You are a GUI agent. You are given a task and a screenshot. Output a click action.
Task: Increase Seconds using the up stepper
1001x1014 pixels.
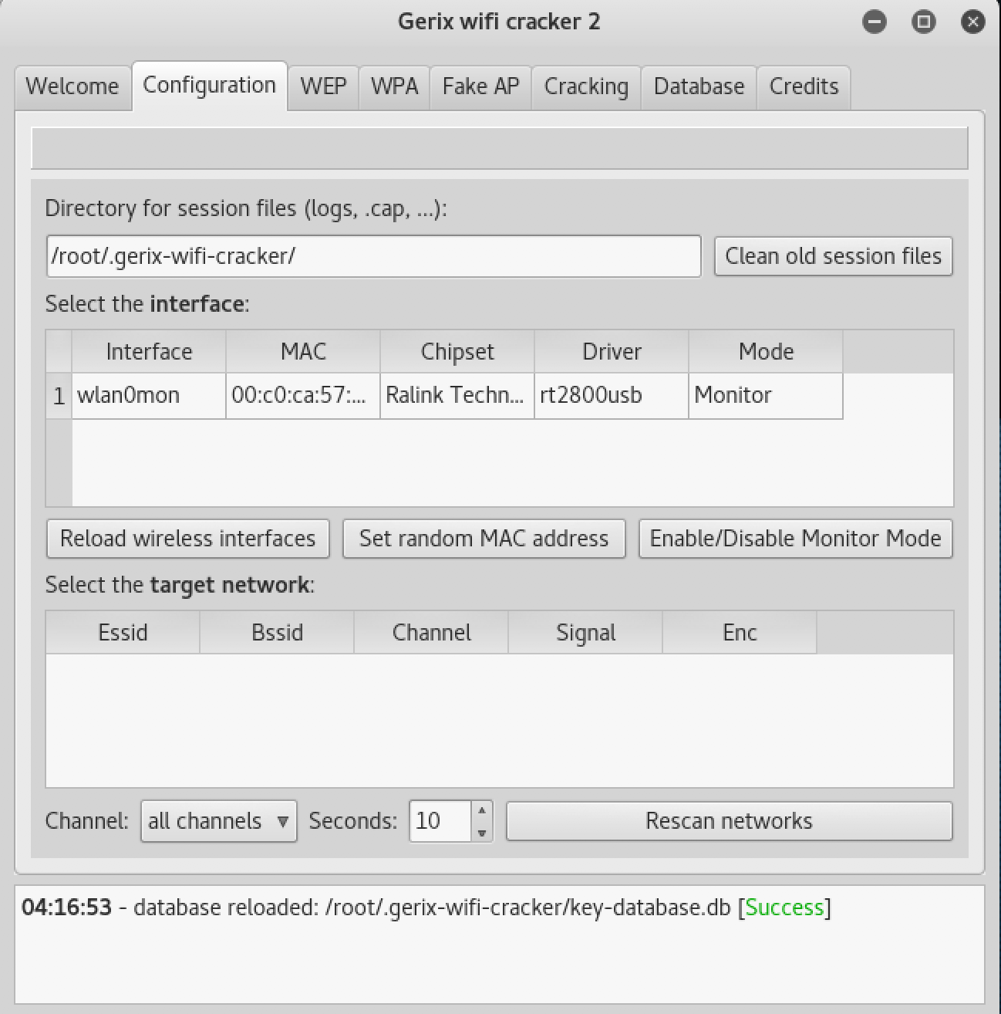coord(482,810)
